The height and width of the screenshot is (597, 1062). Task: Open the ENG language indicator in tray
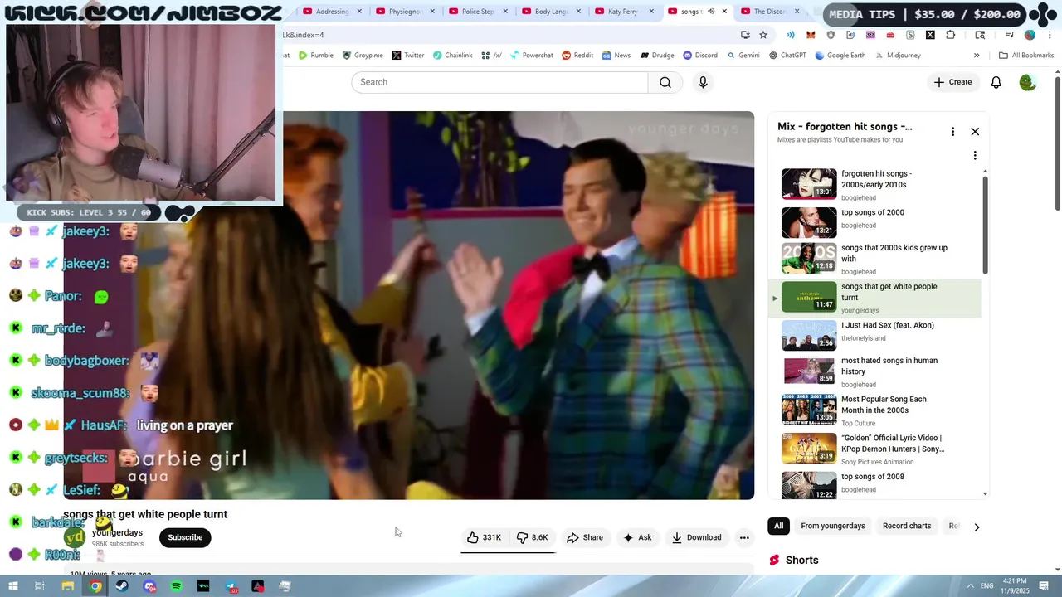coord(987,586)
